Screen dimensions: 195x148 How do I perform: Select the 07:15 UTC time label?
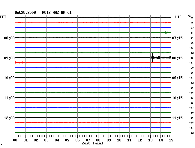coord(177,38)
